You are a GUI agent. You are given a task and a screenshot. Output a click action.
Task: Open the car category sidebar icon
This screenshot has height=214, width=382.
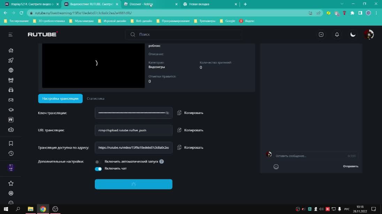click(x=11, y=90)
